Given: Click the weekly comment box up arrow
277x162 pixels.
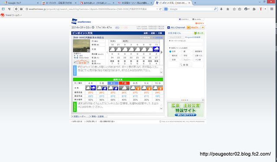Looking at the screenshot, I should point(161,105).
